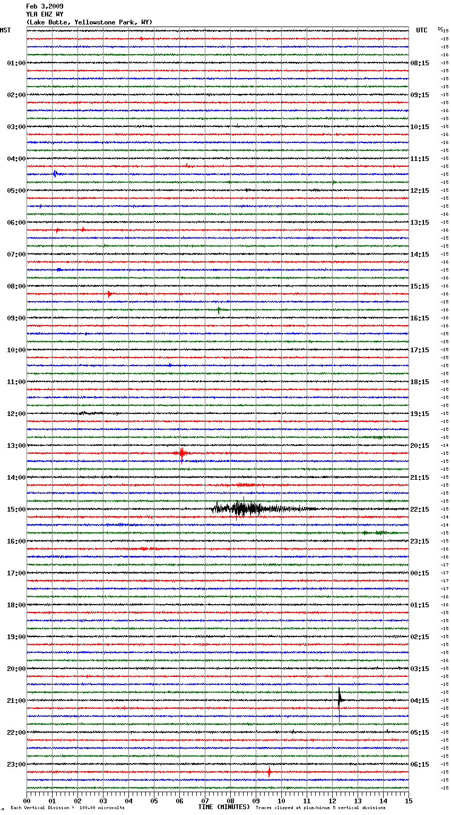Viewport: 451px width, 815px height.
Task: Click minute 15 on the time axis
Action: pyautogui.click(x=409, y=801)
